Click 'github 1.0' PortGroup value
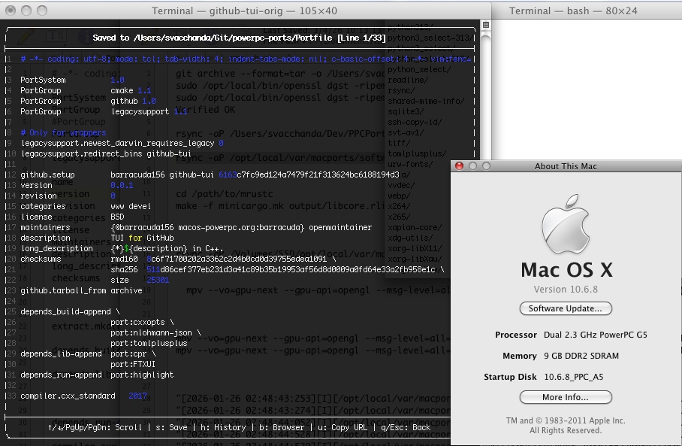This screenshot has width=682, height=446. (133, 101)
